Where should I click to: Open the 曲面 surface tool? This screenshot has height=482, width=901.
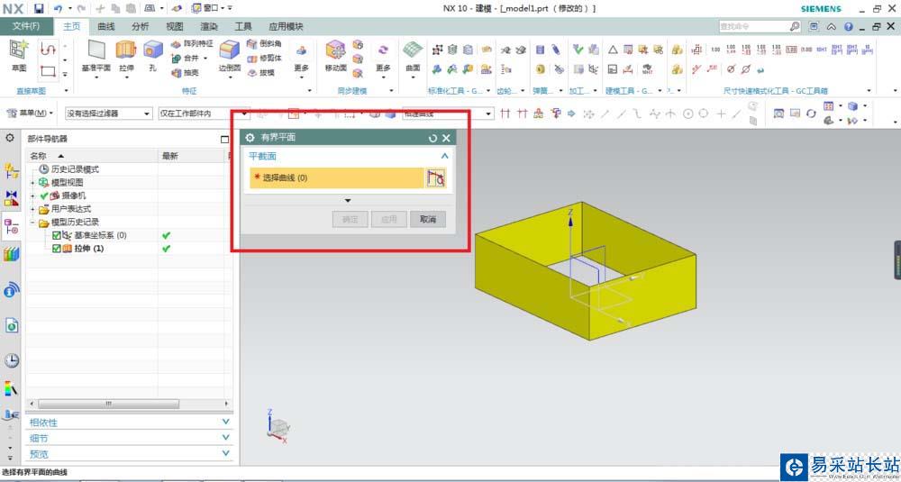[413, 56]
